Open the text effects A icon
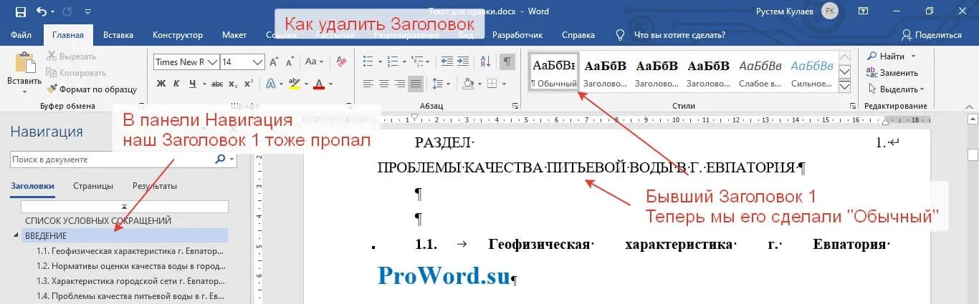 pos(271,84)
